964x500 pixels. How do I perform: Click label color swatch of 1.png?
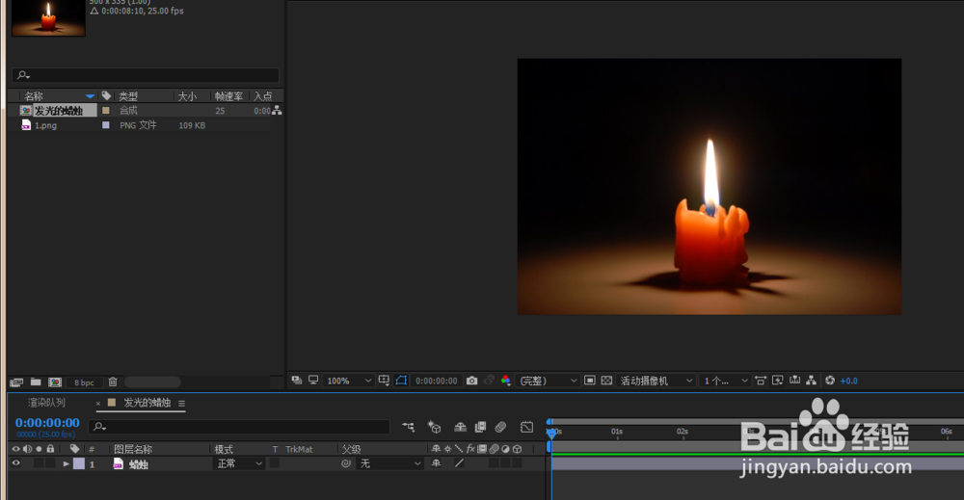106,125
